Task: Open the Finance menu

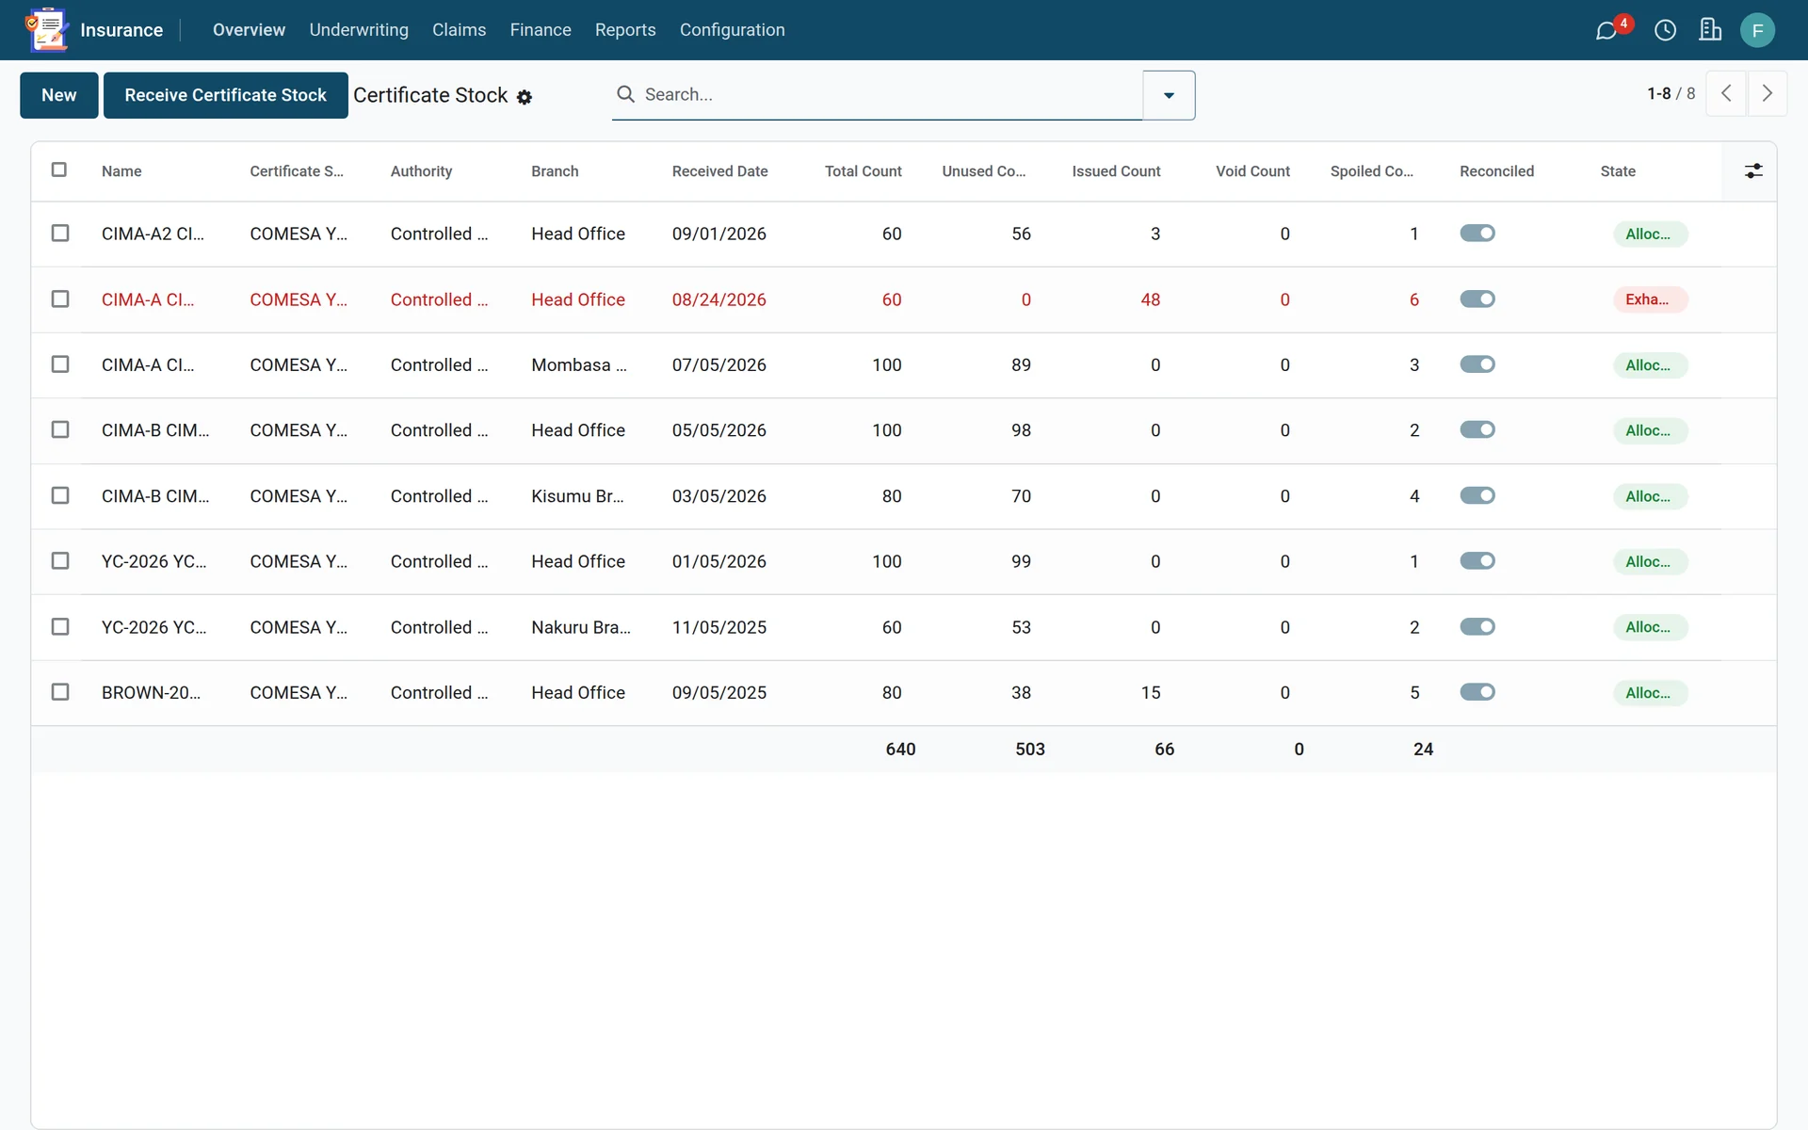Action: coord(541,30)
